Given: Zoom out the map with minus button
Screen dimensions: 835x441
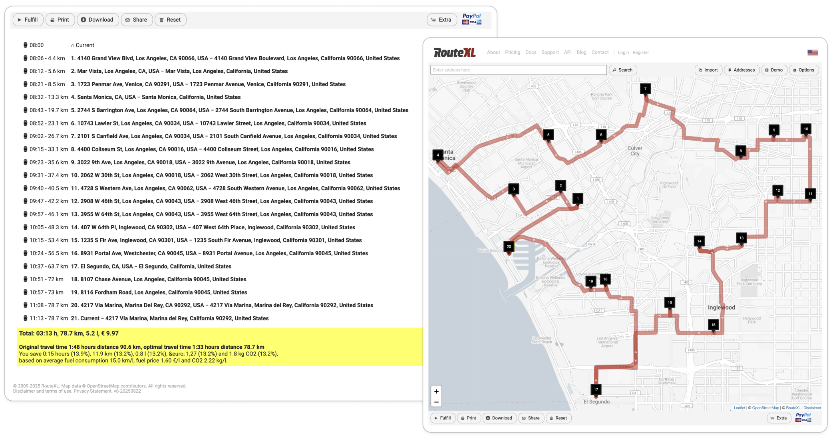Looking at the screenshot, I should click(436, 402).
